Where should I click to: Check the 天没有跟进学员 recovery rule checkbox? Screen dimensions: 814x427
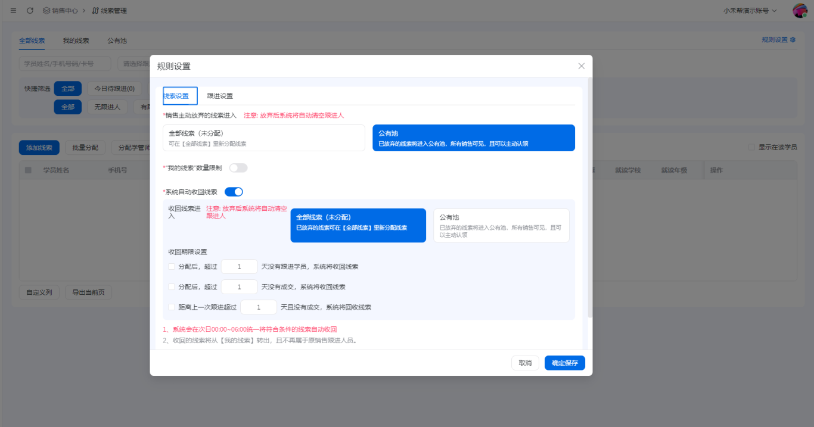(172, 267)
